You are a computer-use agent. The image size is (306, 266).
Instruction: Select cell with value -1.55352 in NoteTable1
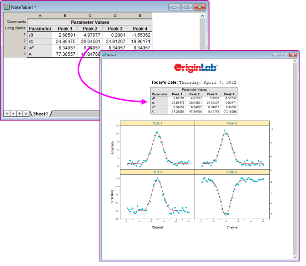140,35
